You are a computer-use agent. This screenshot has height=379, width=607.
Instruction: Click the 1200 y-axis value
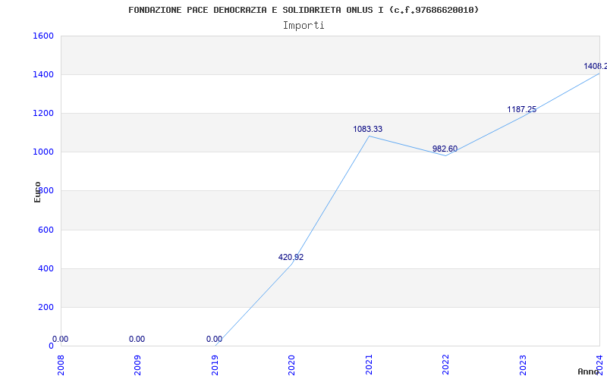(43, 113)
